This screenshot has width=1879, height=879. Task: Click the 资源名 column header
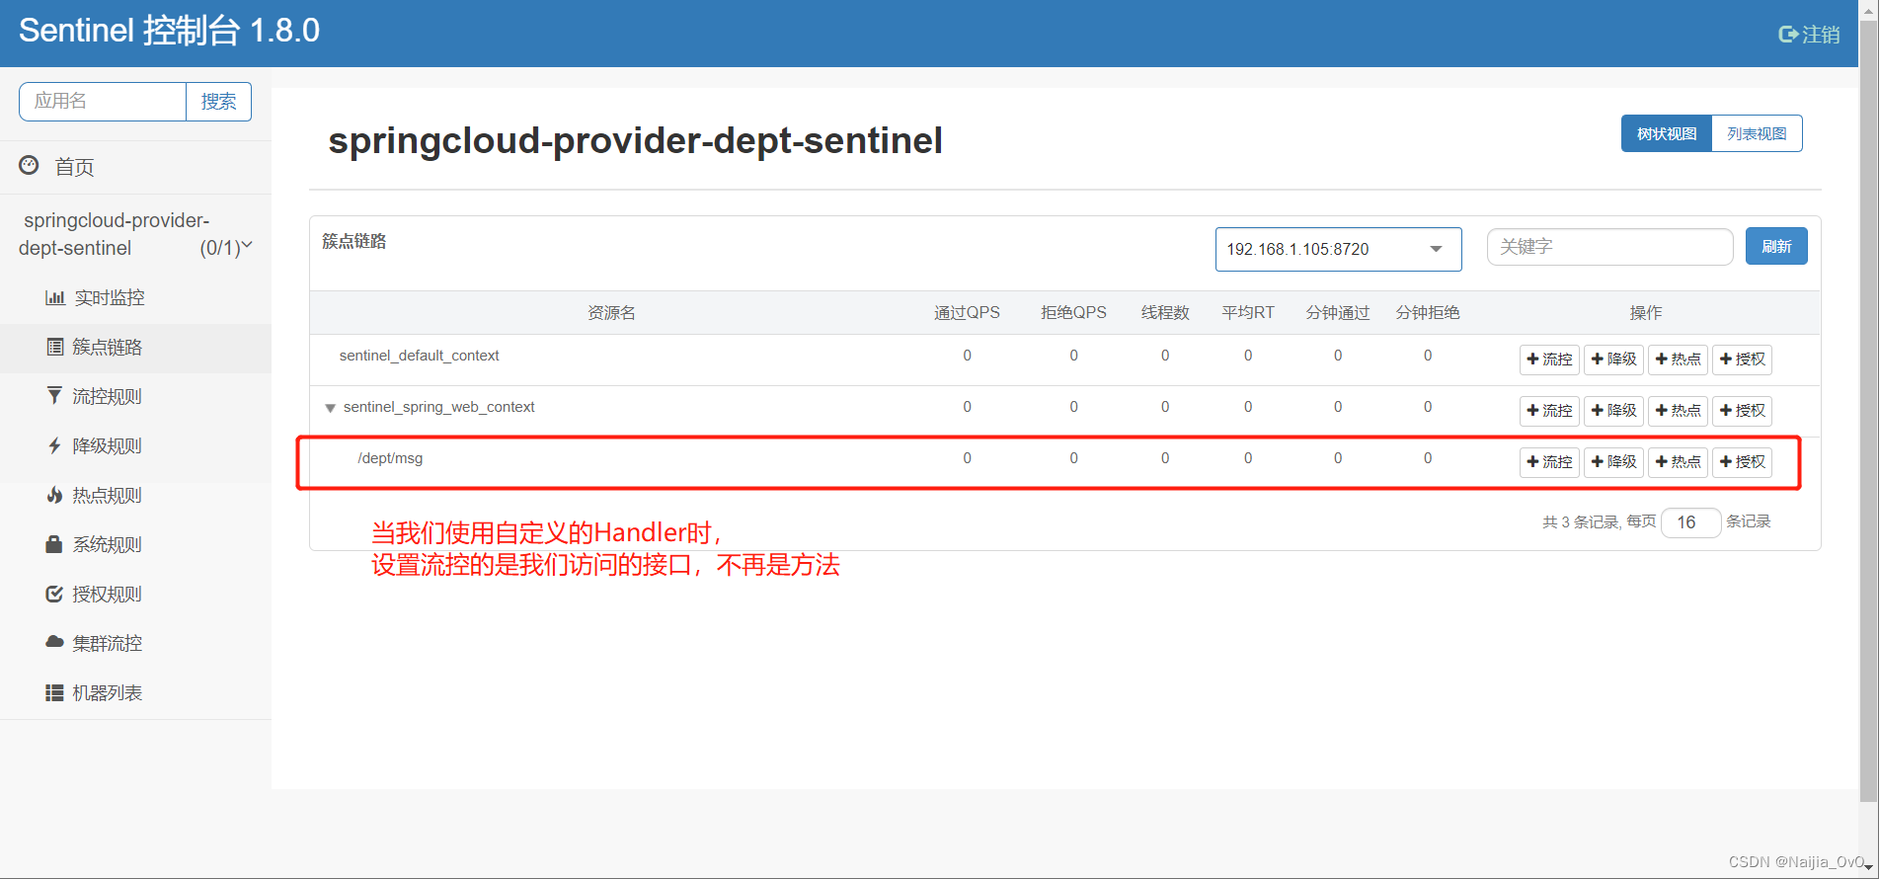point(611,313)
